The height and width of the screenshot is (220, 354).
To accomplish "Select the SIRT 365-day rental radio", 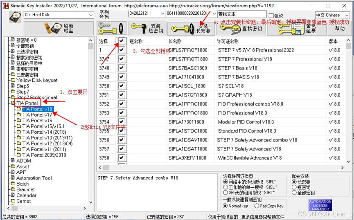I will pos(225,193).
